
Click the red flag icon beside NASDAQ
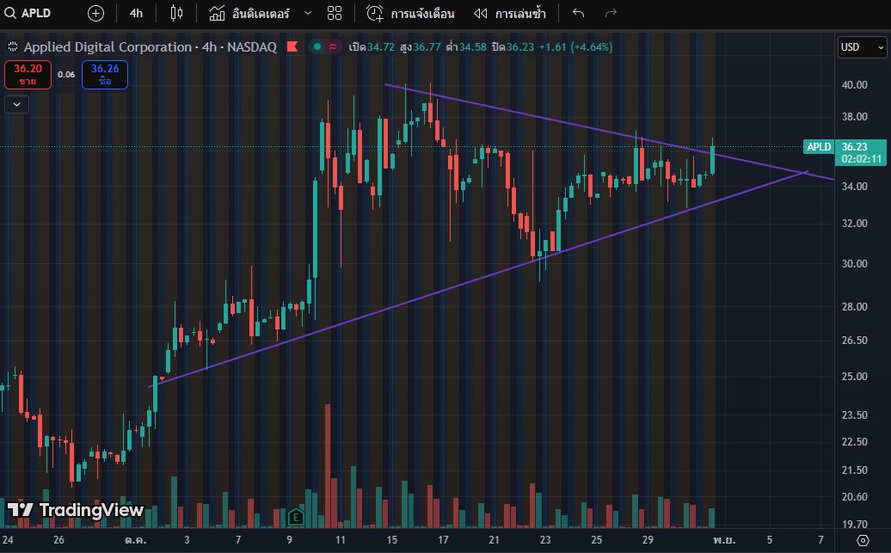click(x=292, y=46)
